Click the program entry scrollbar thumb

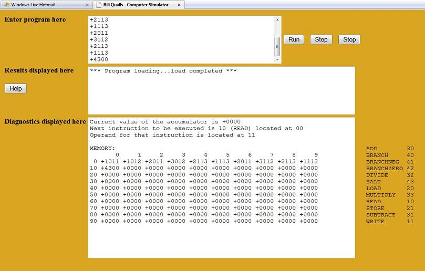pyautogui.click(x=277, y=46)
